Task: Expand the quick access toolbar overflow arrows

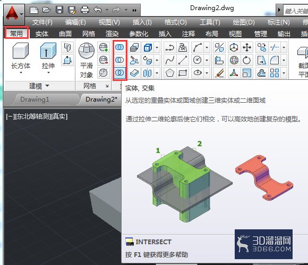Action: click(134, 10)
